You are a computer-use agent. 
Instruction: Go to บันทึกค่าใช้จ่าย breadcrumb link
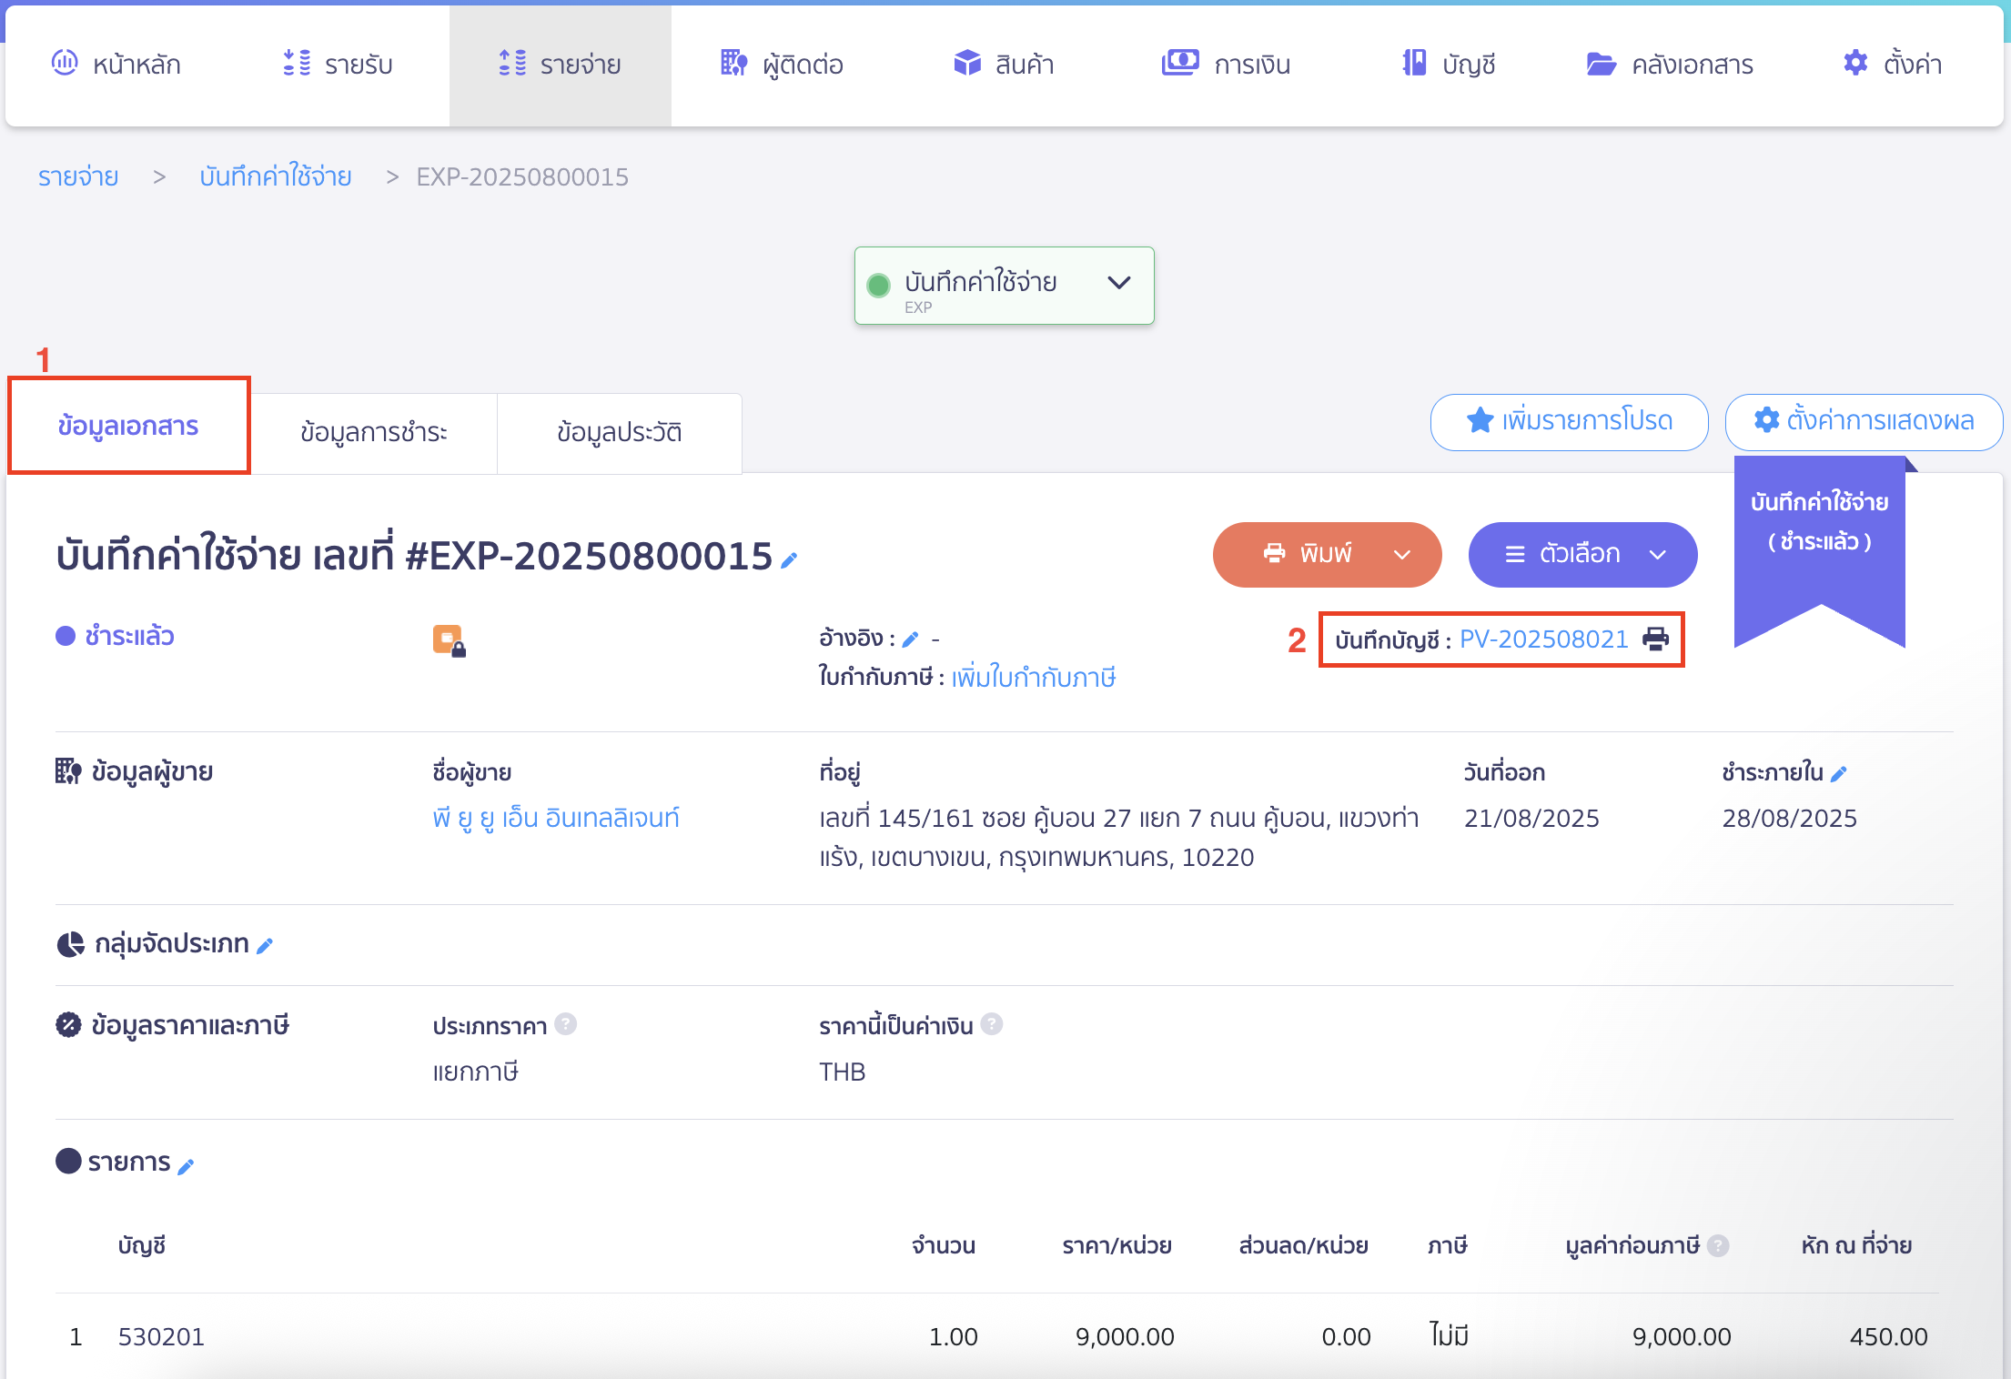point(276,176)
